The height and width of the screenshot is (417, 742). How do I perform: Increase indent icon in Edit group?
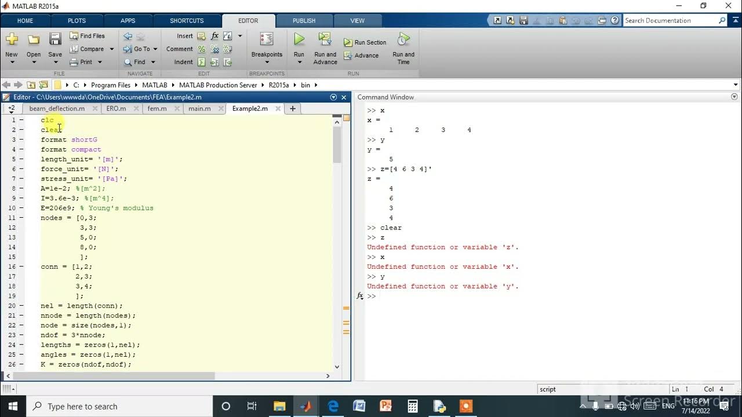[214, 62]
